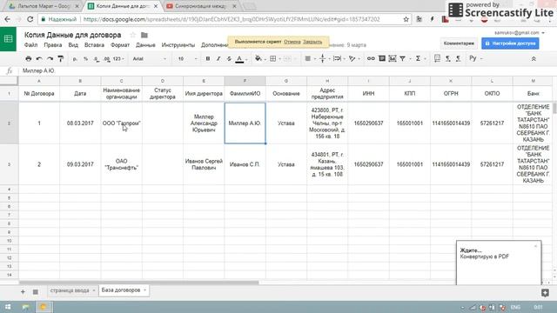Click the Insert link icon
Image resolution: width=557 pixels, height=313 pixels.
371,58
